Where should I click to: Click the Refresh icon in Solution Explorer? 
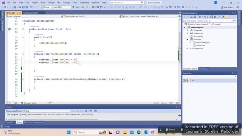point(208,17)
